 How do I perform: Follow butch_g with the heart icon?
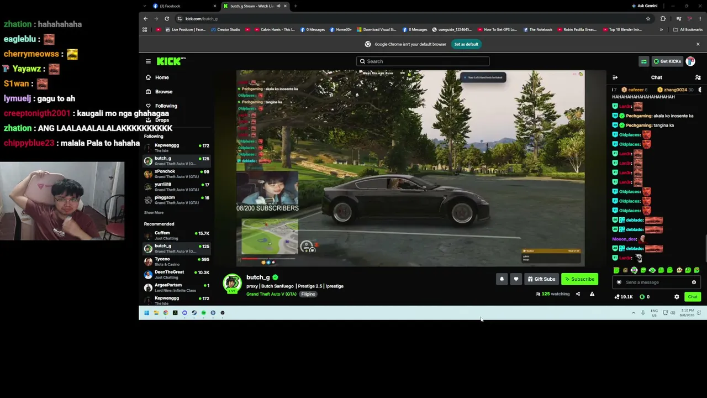click(x=516, y=279)
